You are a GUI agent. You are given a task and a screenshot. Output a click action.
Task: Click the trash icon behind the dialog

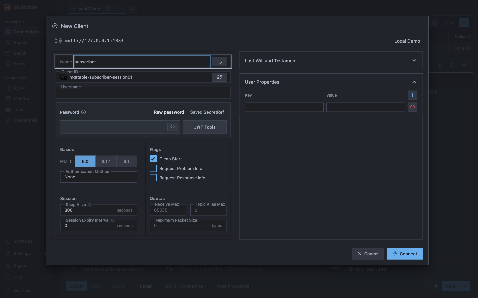tap(452, 65)
